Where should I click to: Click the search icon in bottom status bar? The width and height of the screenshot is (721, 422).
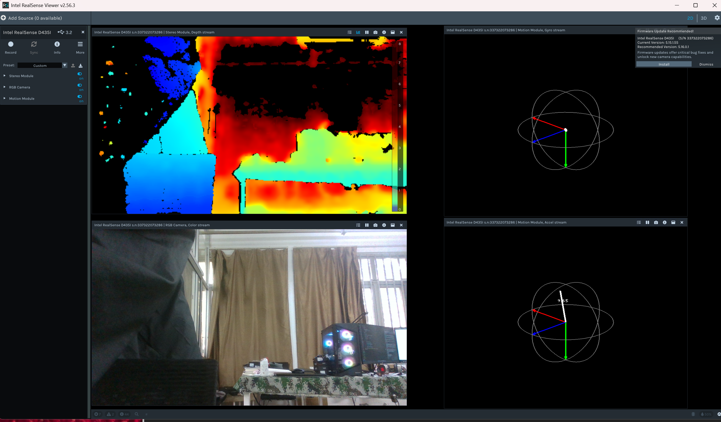pyautogui.click(x=136, y=414)
